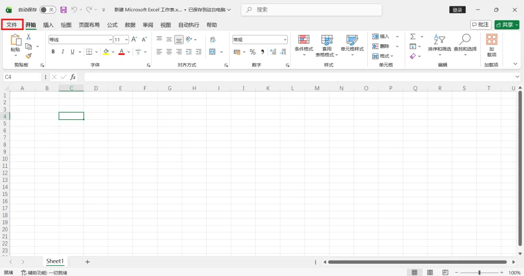Click the Comments (批注) button
Screen dimensions: 524x276
(480, 25)
